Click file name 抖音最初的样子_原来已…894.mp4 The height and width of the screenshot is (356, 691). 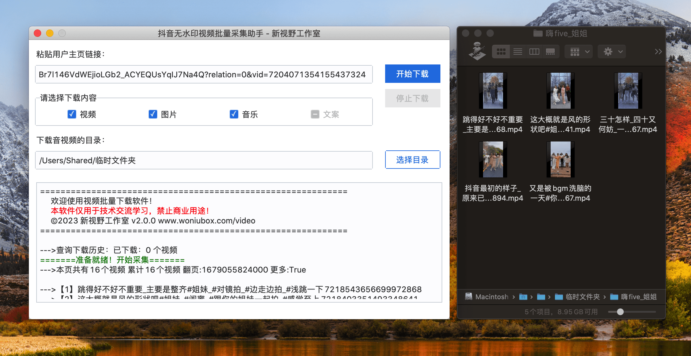click(493, 193)
